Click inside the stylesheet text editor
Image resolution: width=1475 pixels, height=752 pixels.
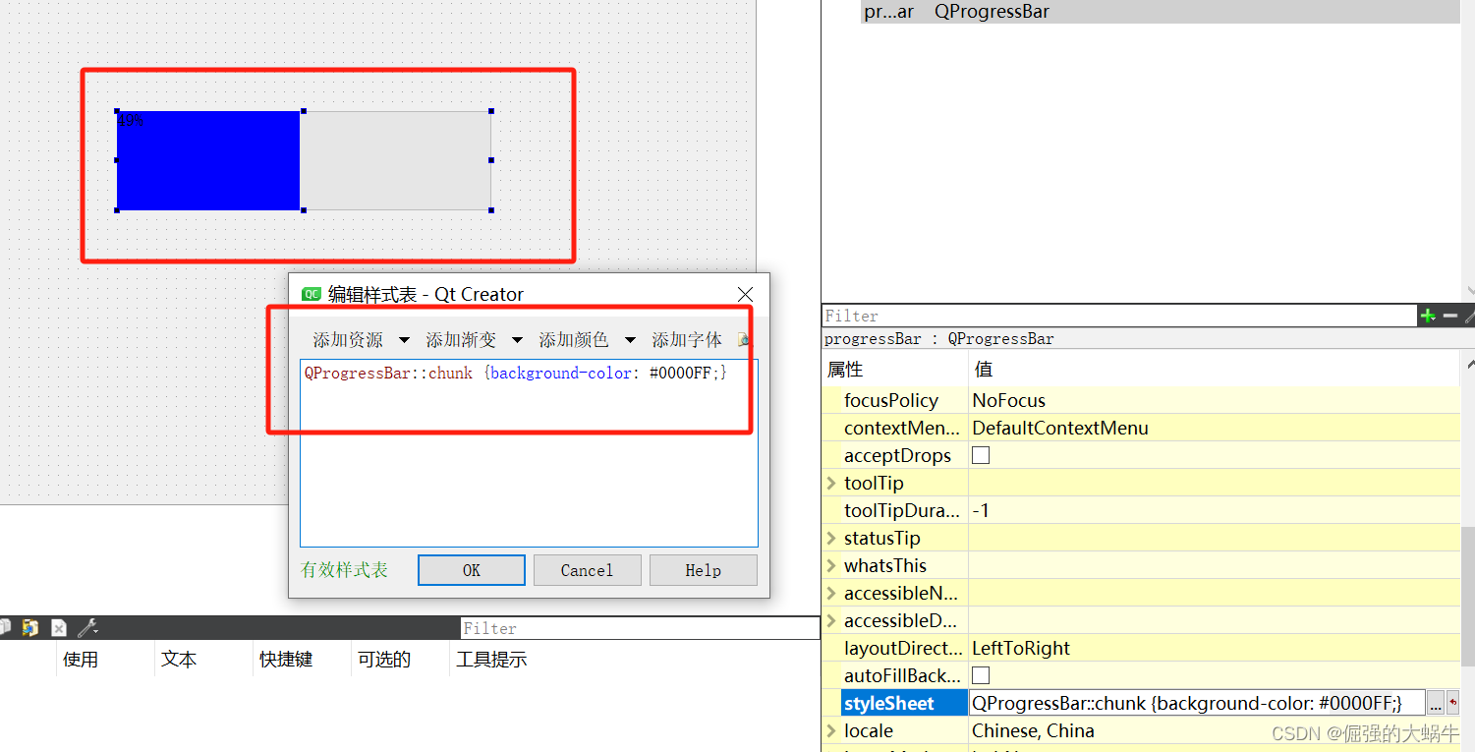click(529, 452)
